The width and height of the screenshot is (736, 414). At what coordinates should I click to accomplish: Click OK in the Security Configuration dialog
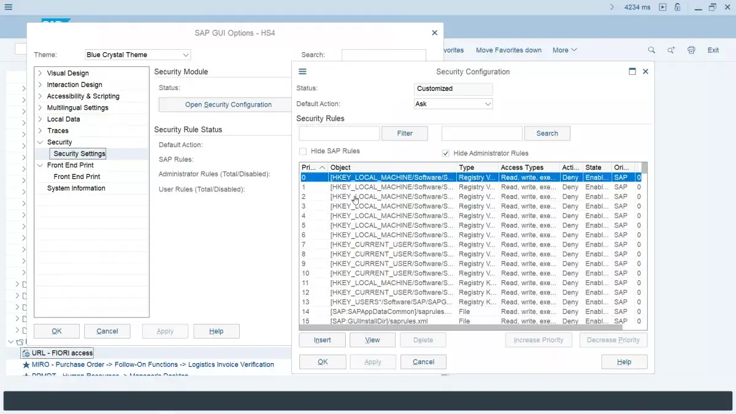(x=323, y=362)
